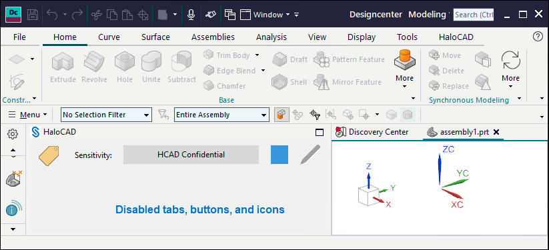Click Replace face in Synchronous Modeling
The width and height of the screenshot is (549, 250).
(449, 86)
